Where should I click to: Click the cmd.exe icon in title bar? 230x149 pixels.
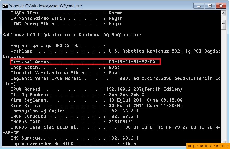[x=5, y=6]
